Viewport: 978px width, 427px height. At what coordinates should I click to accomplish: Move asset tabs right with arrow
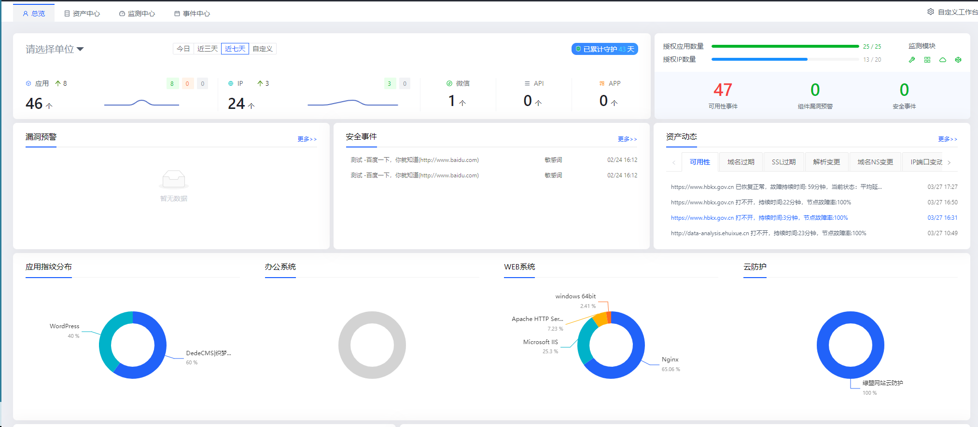[949, 162]
